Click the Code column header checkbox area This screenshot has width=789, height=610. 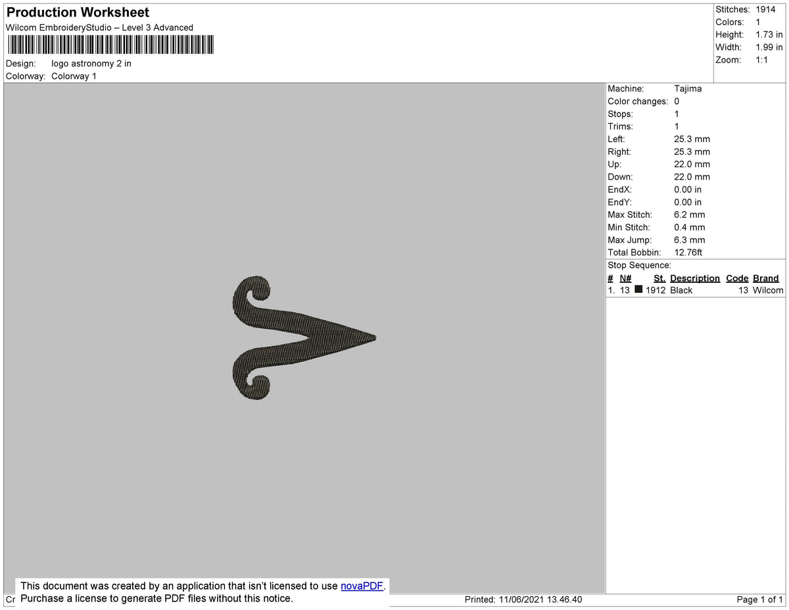pos(736,278)
